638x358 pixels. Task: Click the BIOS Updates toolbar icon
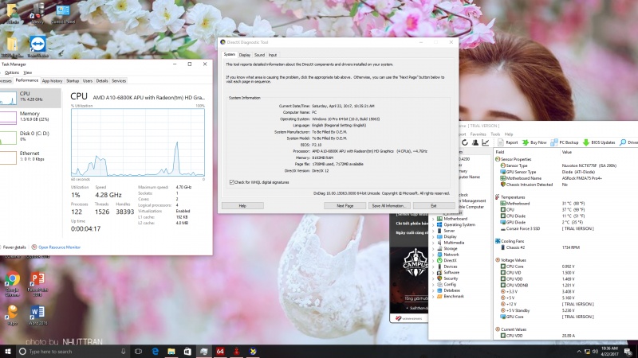point(602,142)
